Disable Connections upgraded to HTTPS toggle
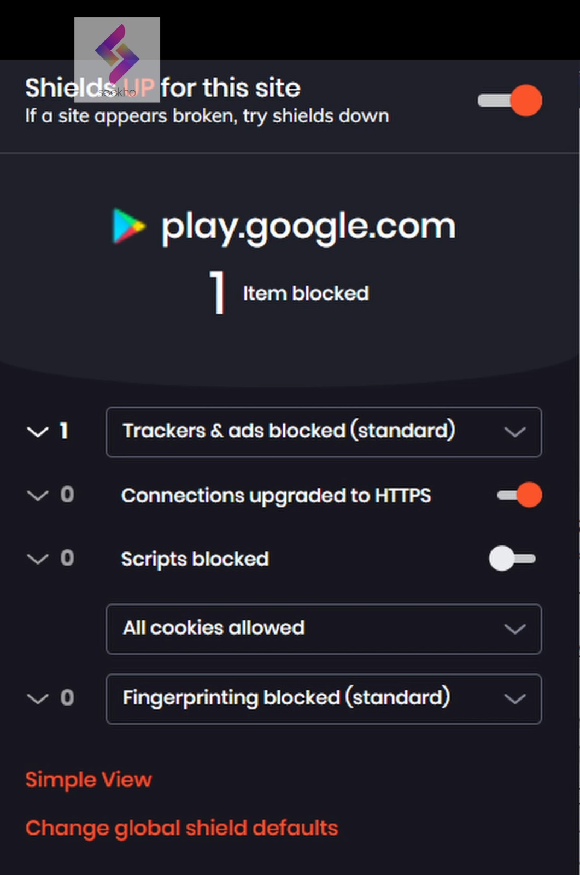 tap(519, 495)
